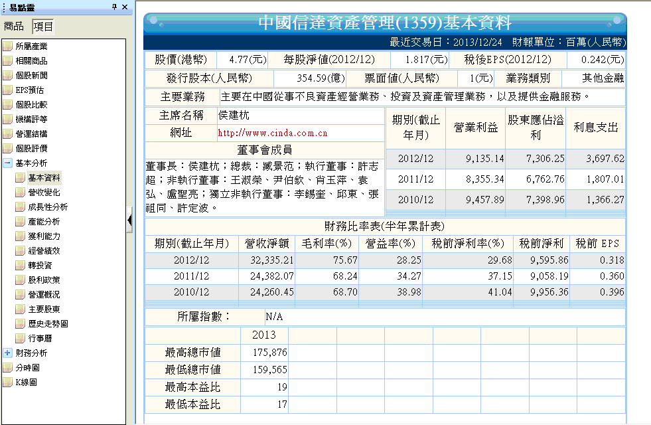Image resolution: width=651 pixels, height=425 pixels.
Task: Click the 財務比率表 section header
Action: tap(384, 226)
